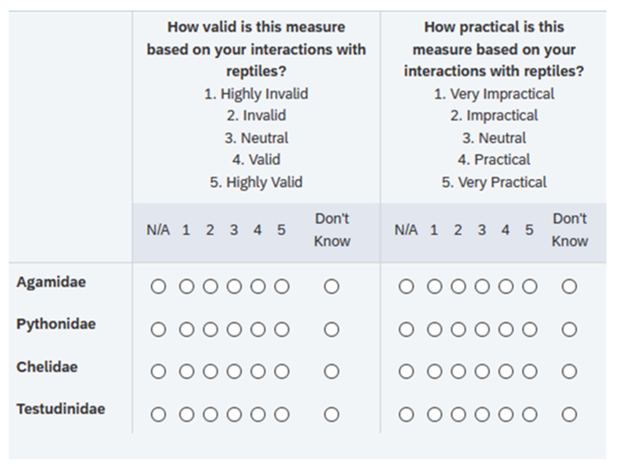Rate Pythonidae validity as 1
Screen dimensions: 619x470
(x=187, y=329)
